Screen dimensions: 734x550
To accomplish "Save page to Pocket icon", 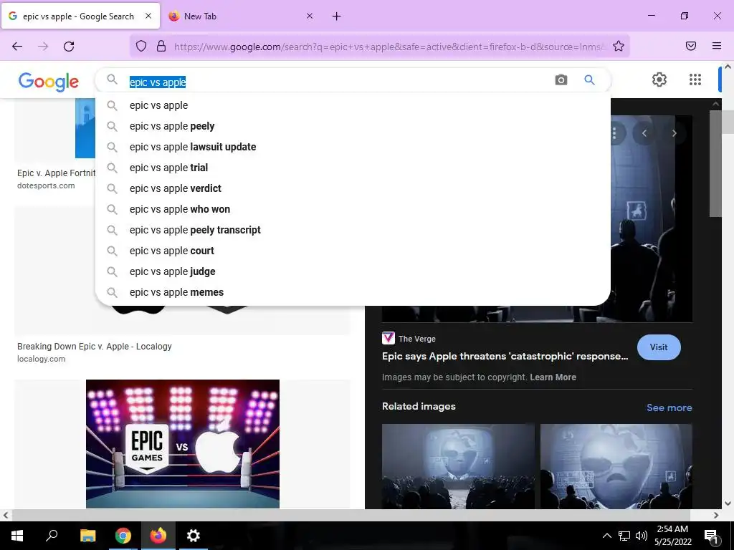I will click(x=691, y=46).
